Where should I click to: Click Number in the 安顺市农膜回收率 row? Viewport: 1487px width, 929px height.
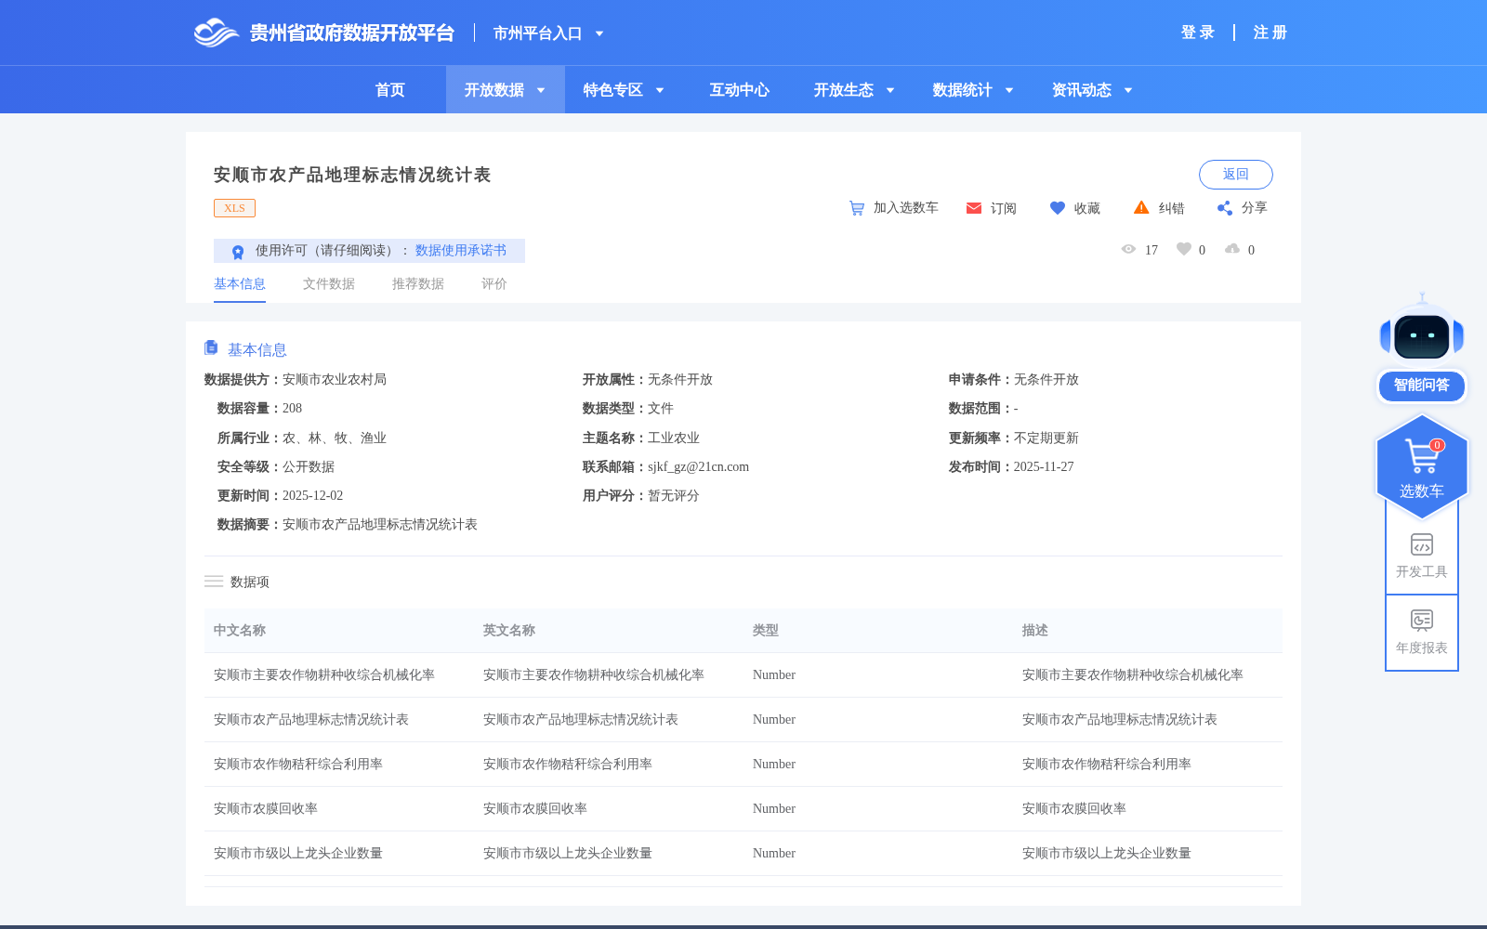point(774,809)
